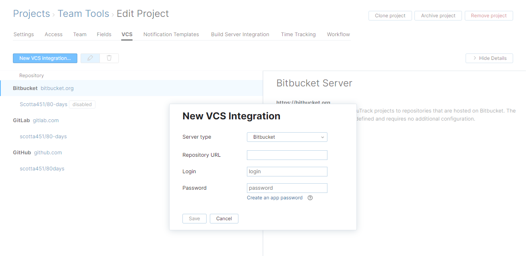Click the Clone project button

pyautogui.click(x=390, y=15)
